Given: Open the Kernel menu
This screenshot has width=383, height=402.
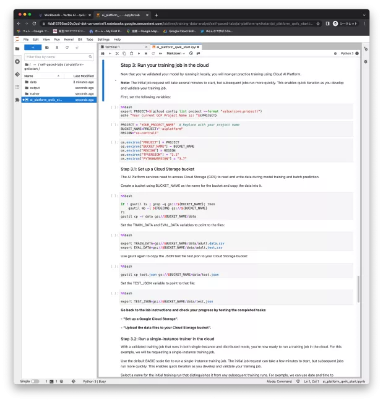Looking at the screenshot, I should [69, 40].
